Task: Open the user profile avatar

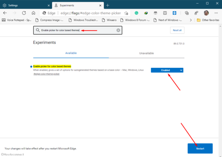Action: pos(206,13)
